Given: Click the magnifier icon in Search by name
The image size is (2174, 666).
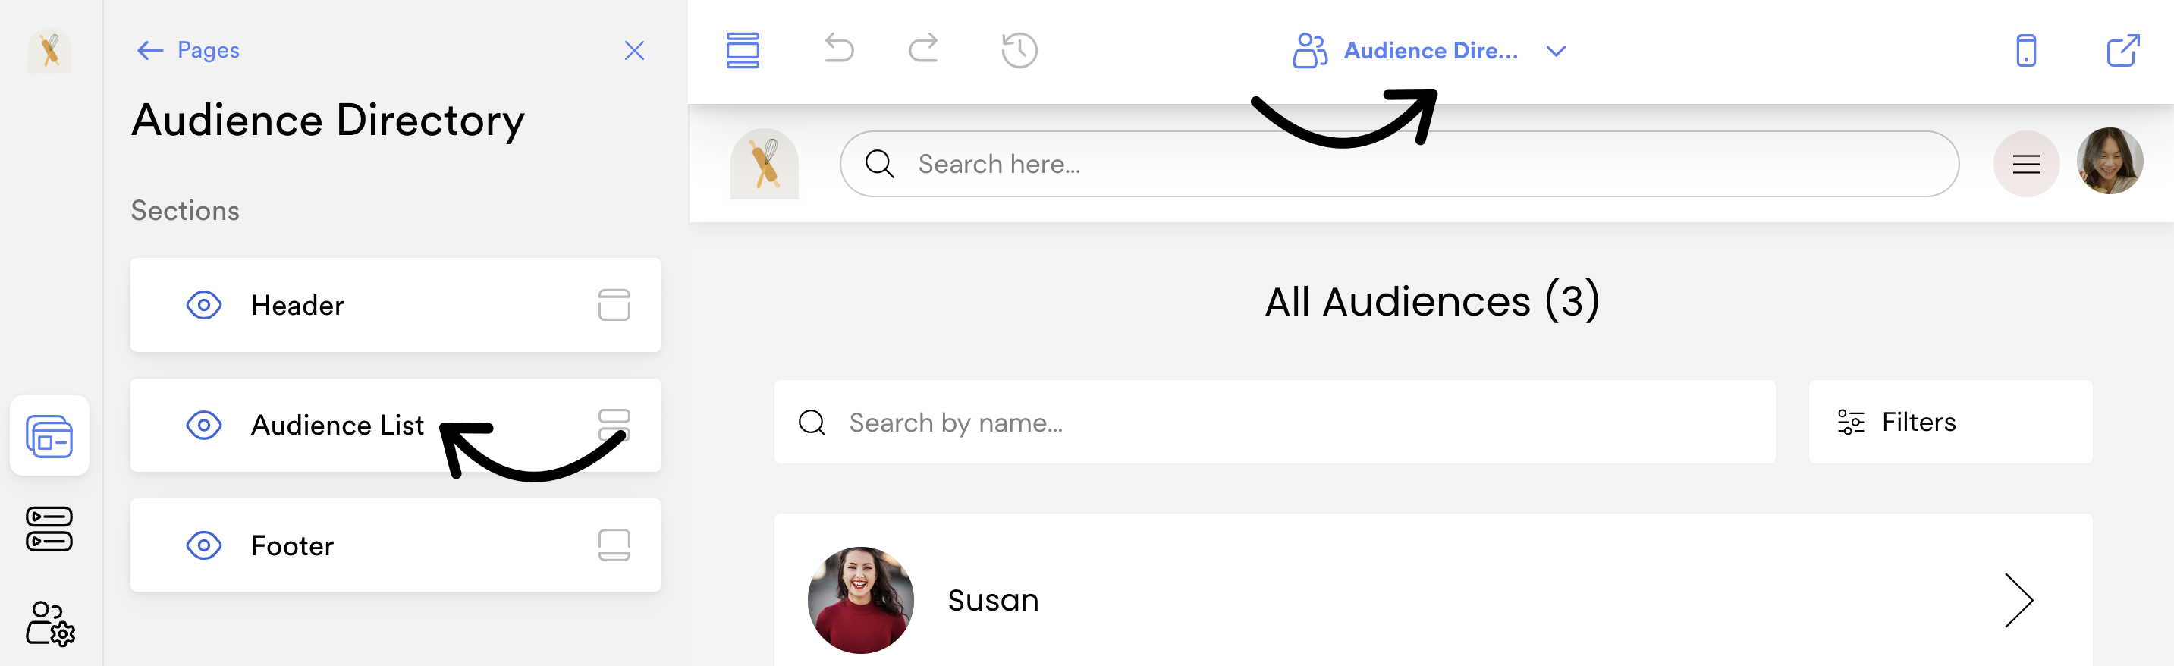Looking at the screenshot, I should (x=812, y=422).
